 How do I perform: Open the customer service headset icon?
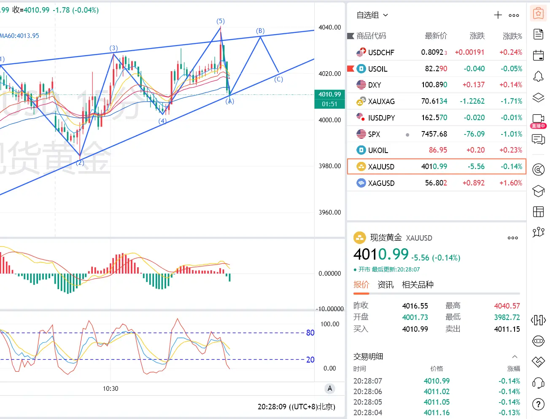pyautogui.click(x=538, y=383)
